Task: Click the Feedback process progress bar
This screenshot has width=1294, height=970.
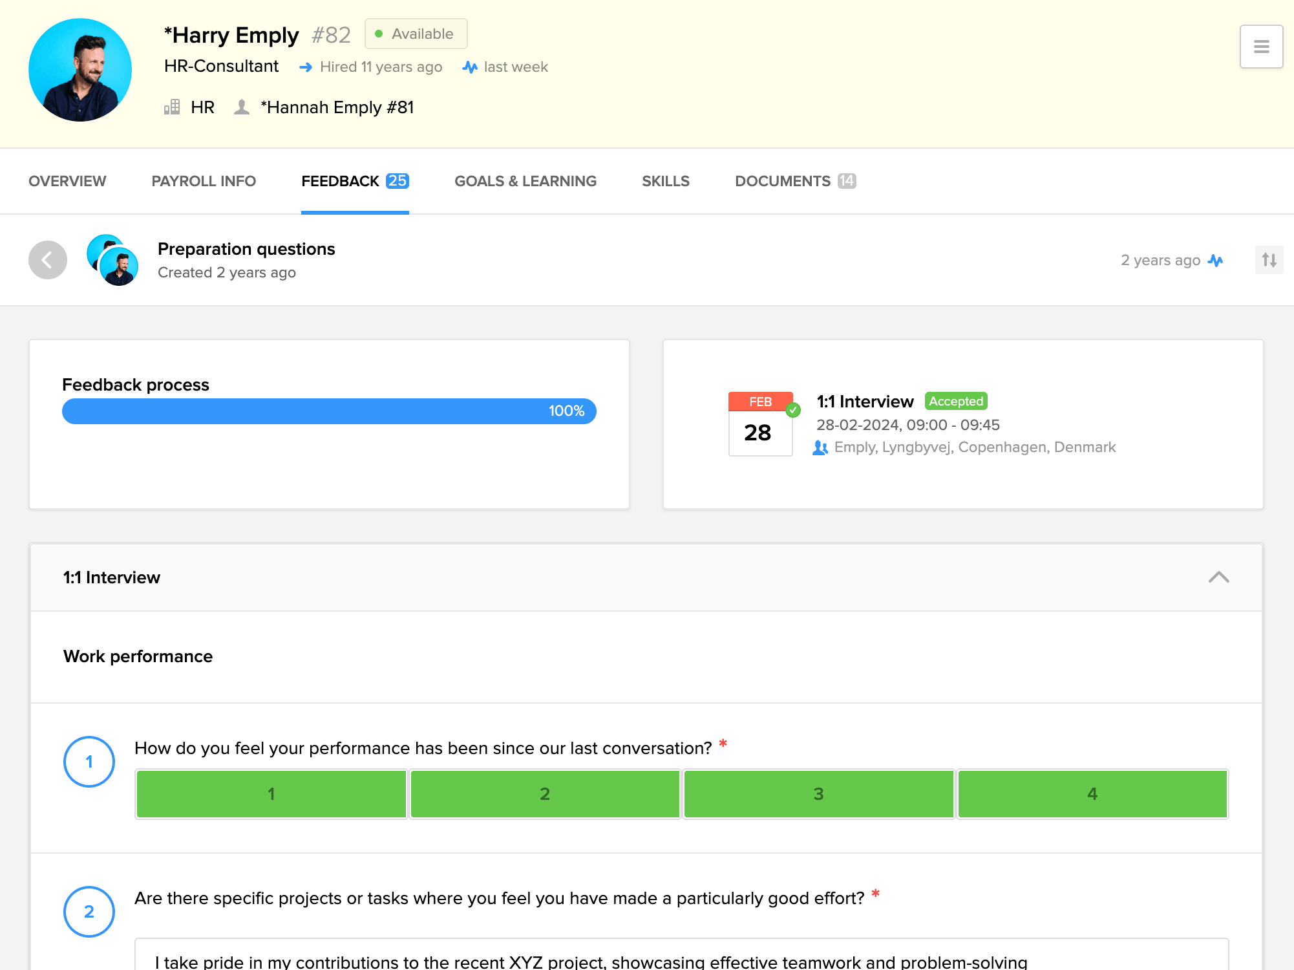Action: [x=329, y=411]
